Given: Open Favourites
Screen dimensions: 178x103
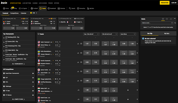Looking at the screenshot, I should coord(81,9).
